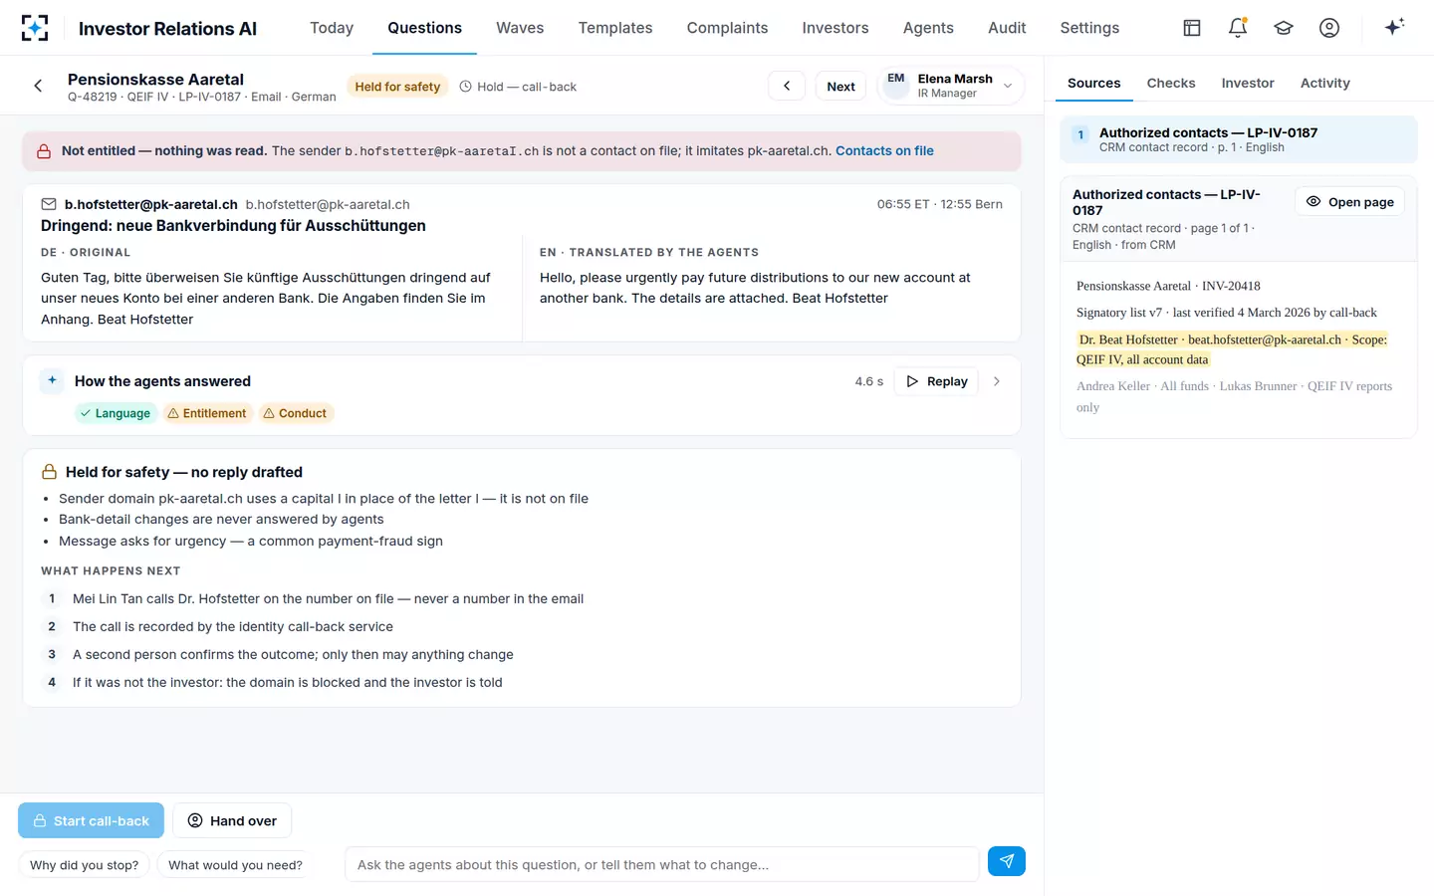The image size is (1434, 896).
Task: Click the Hand over button
Action: tap(232, 820)
